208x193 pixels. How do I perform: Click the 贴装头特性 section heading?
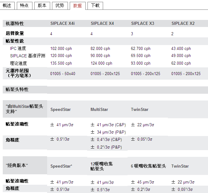17,89
